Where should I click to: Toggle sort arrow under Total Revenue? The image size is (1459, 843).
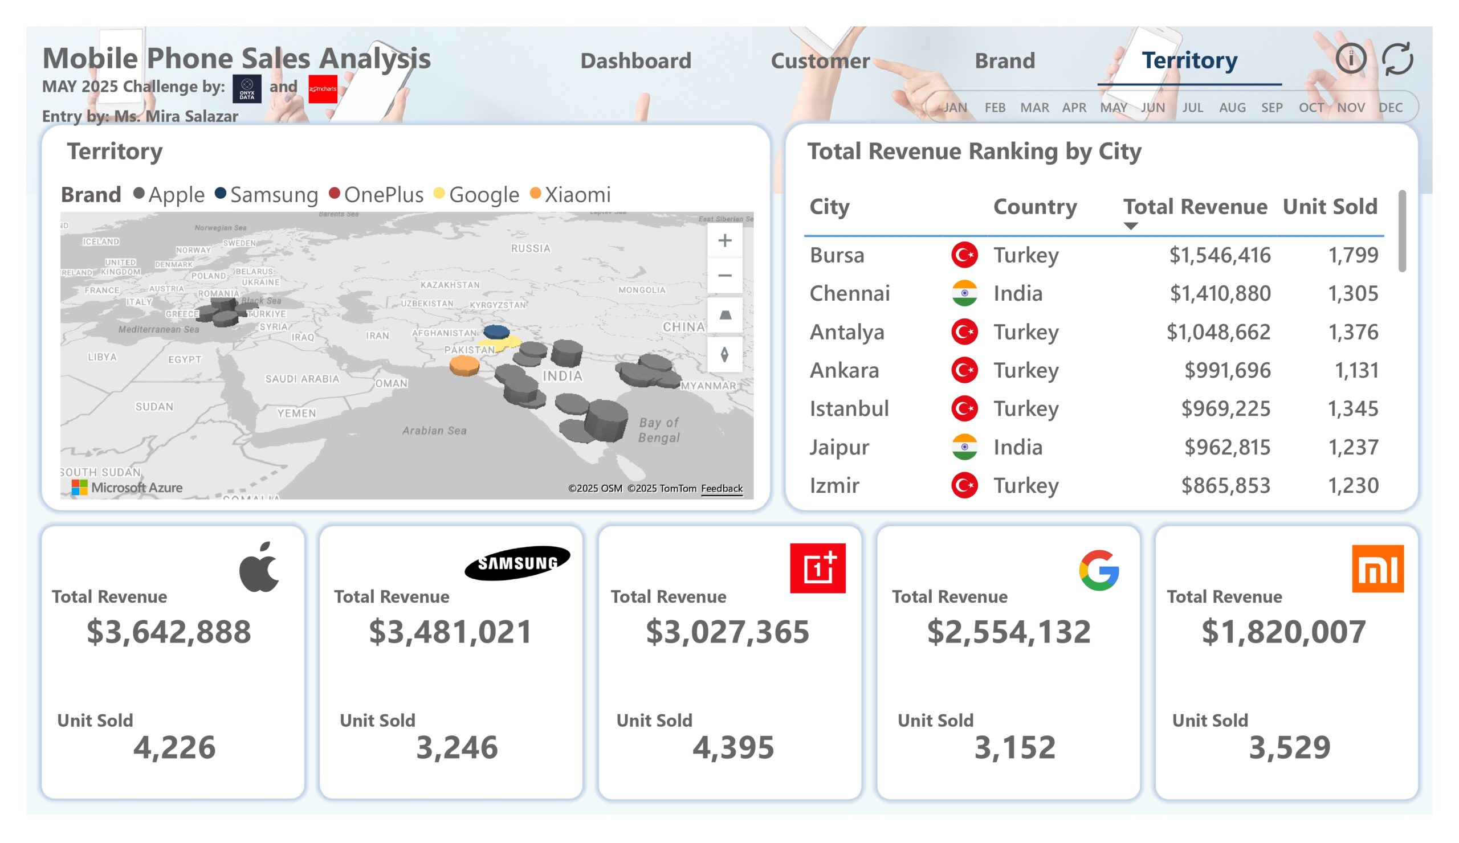tap(1130, 226)
